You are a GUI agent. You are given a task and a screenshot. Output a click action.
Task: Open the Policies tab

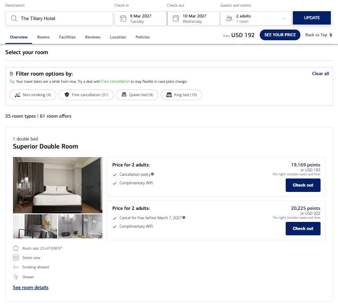click(143, 37)
